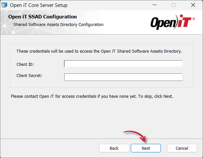203x158 pixels.
Task: Click the installer icon in title bar
Action: pyautogui.click(x=4, y=5)
